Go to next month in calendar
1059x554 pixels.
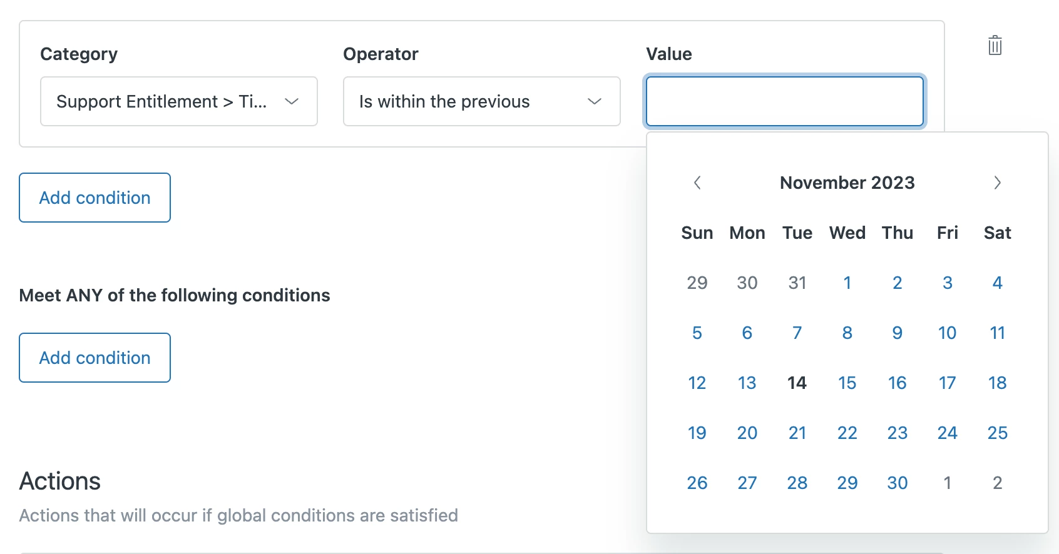[997, 183]
